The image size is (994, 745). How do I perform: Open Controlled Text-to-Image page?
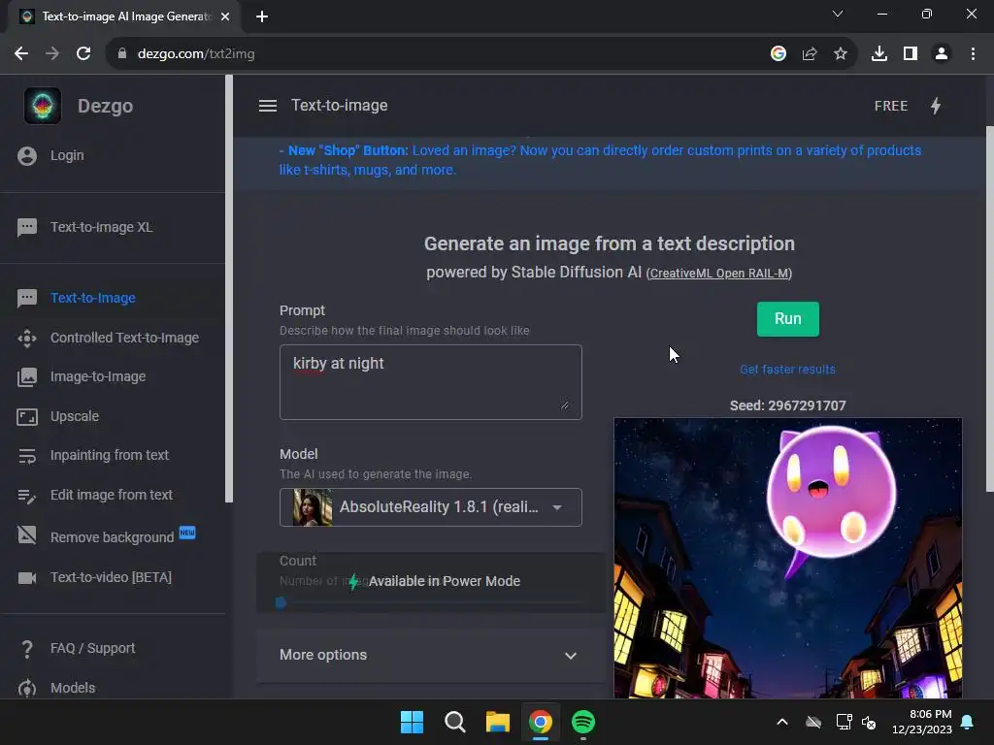[x=124, y=339]
